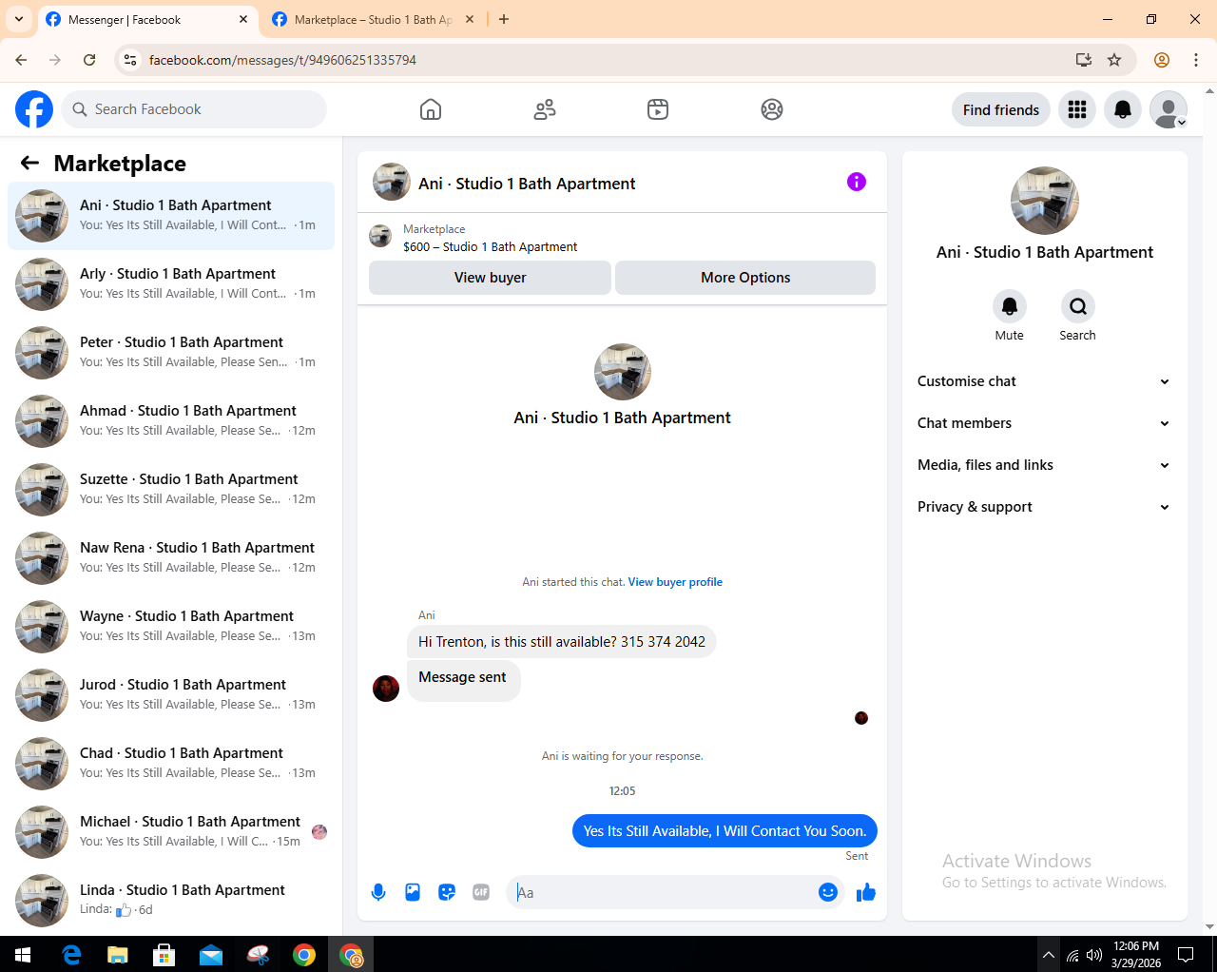Open the Facebook logo home link
Viewport: 1217px width, 972px height.
point(34,109)
